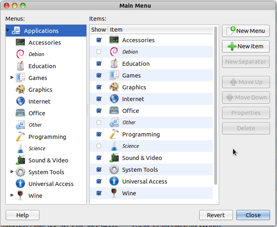Select Education in the Menus tree
The width and height of the screenshot is (277, 227).
42,66
